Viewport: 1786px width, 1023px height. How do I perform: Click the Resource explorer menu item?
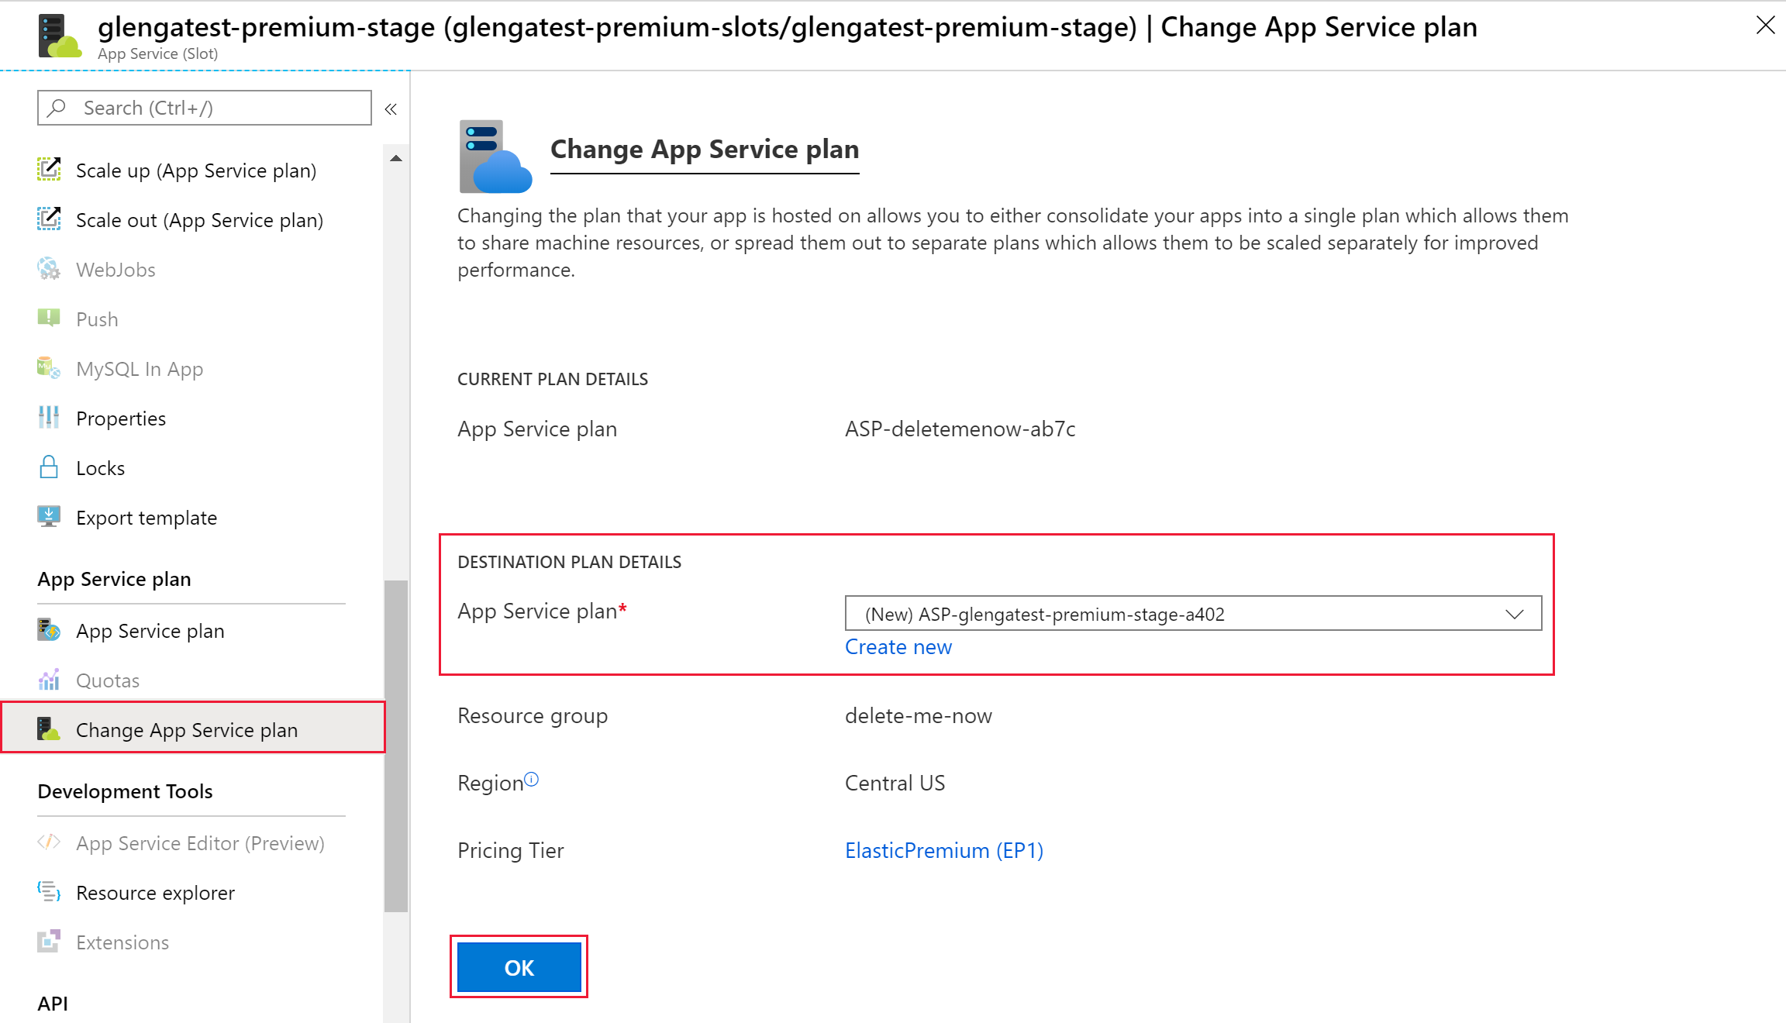tap(156, 892)
